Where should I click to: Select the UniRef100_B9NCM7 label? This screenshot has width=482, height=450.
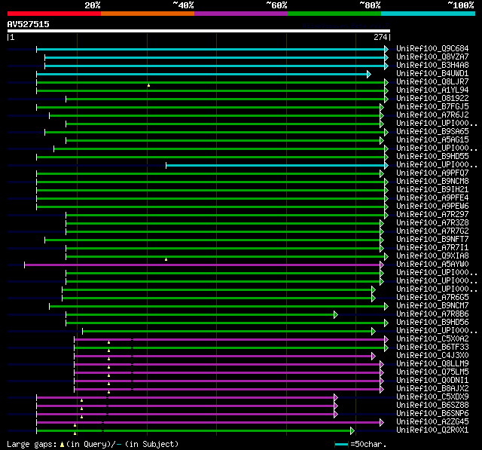tap(432, 306)
